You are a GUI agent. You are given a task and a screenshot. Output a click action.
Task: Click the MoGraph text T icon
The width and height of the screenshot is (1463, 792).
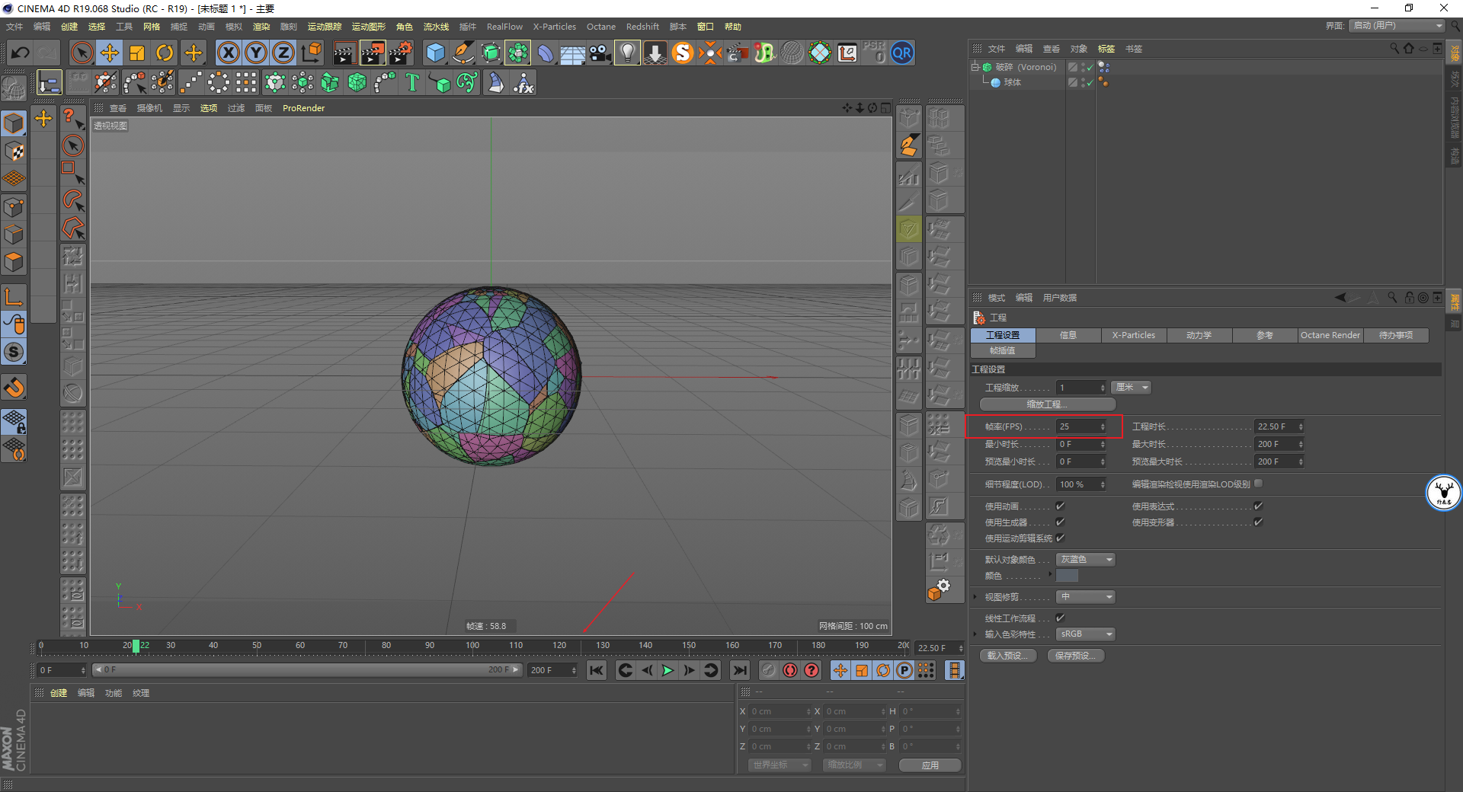pos(412,82)
